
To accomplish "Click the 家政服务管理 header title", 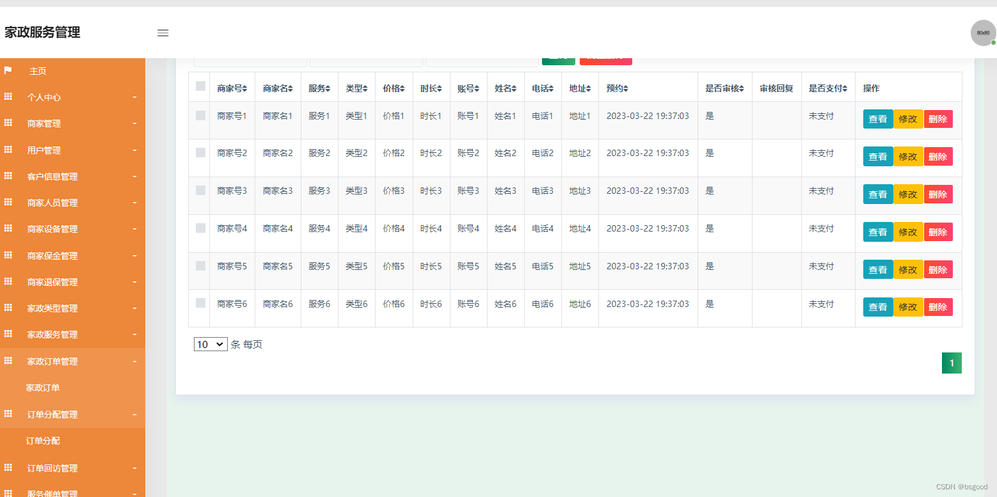I will coord(42,33).
